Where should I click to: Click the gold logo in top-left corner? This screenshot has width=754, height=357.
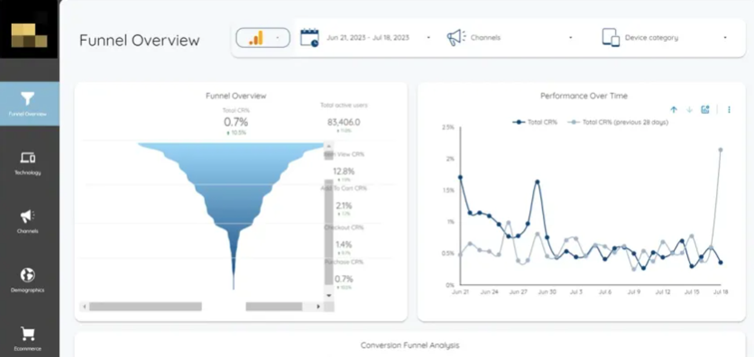(29, 35)
